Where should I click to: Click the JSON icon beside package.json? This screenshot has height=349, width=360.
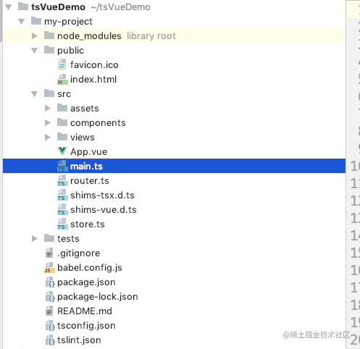click(x=50, y=282)
